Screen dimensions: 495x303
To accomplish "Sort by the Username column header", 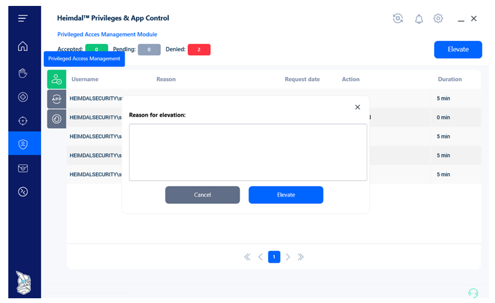I will (x=85, y=79).
